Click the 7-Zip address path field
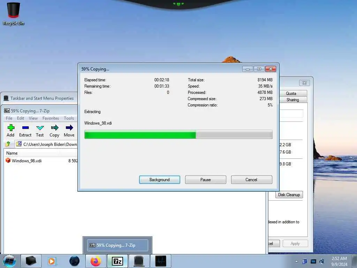Screen dimensions: 357x268 (47, 144)
